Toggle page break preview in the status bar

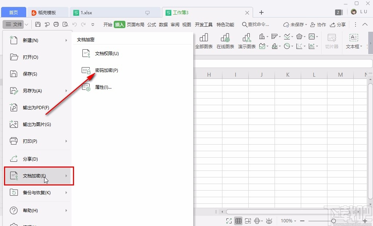248,221
